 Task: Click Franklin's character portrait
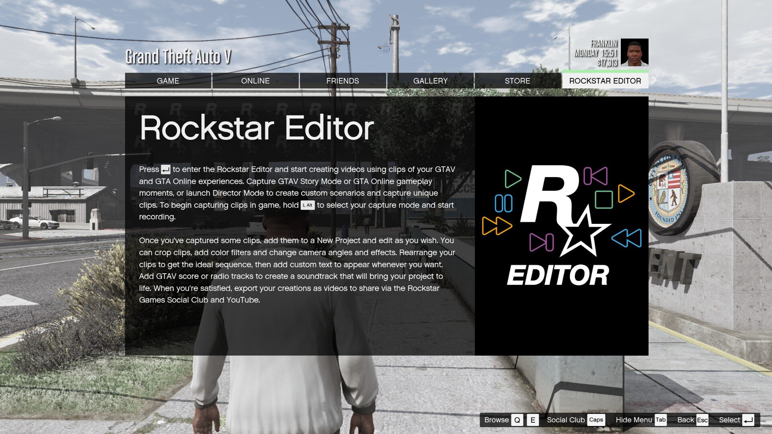point(634,52)
